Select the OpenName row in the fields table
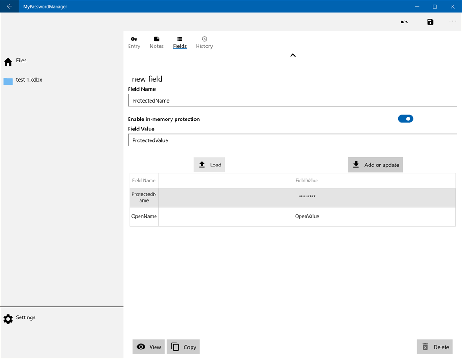 [x=293, y=216]
